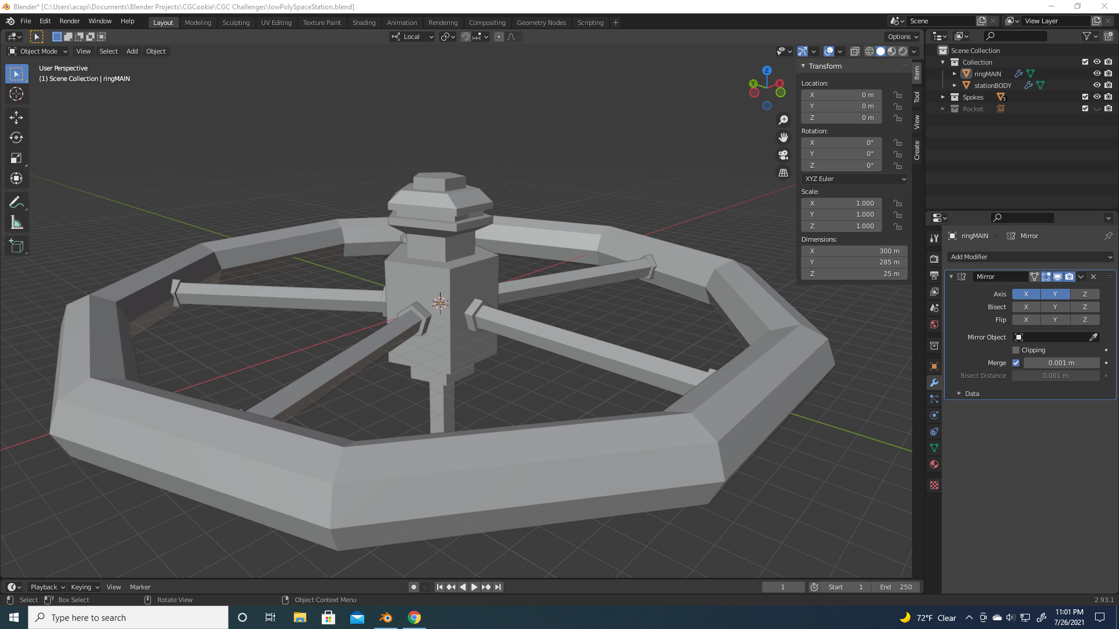
Task: Select the Scale tool
Action: click(x=16, y=158)
